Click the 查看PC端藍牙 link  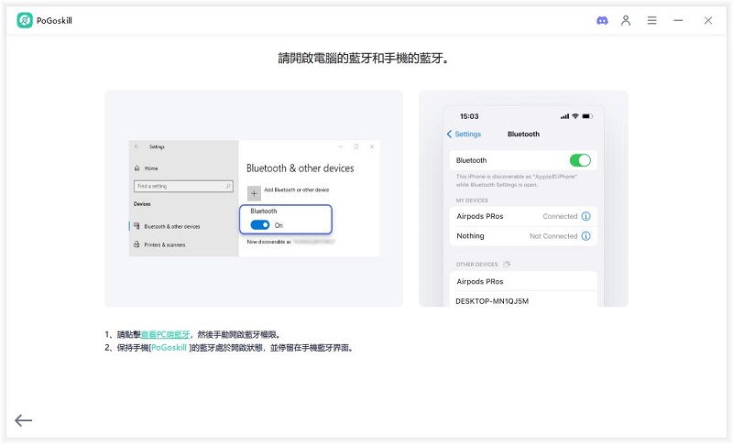click(165, 335)
